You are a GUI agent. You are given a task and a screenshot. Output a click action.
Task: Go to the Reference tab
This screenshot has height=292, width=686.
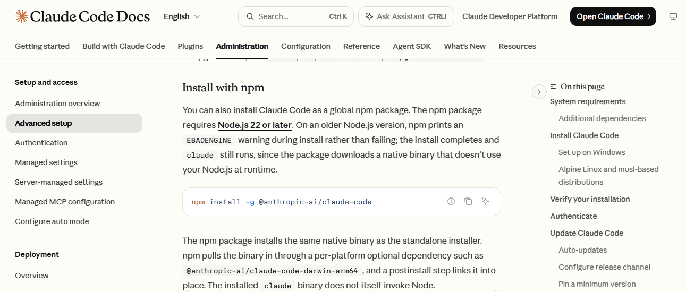click(361, 46)
